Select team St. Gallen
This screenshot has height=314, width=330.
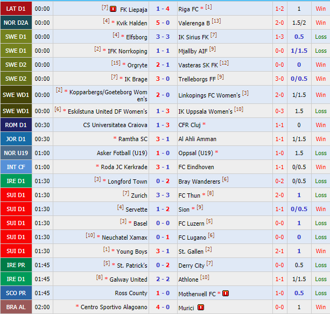(191, 252)
